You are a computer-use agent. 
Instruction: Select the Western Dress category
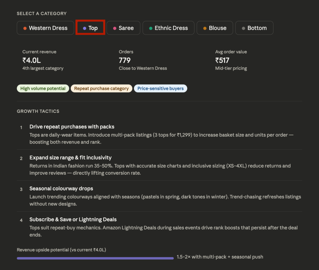point(45,28)
